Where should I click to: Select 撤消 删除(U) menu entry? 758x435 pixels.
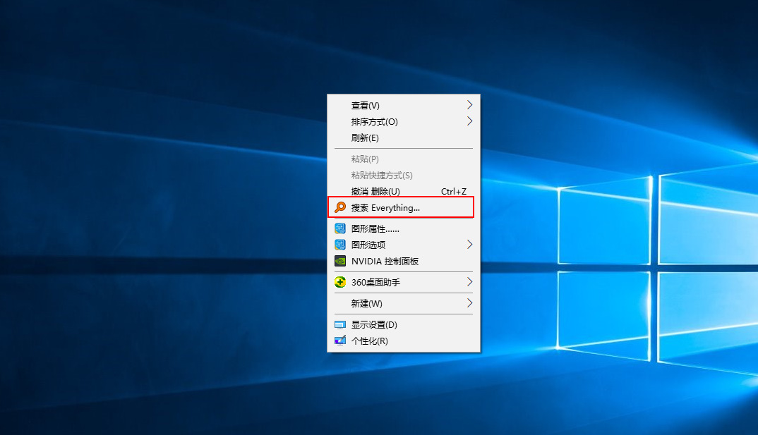[404, 191]
